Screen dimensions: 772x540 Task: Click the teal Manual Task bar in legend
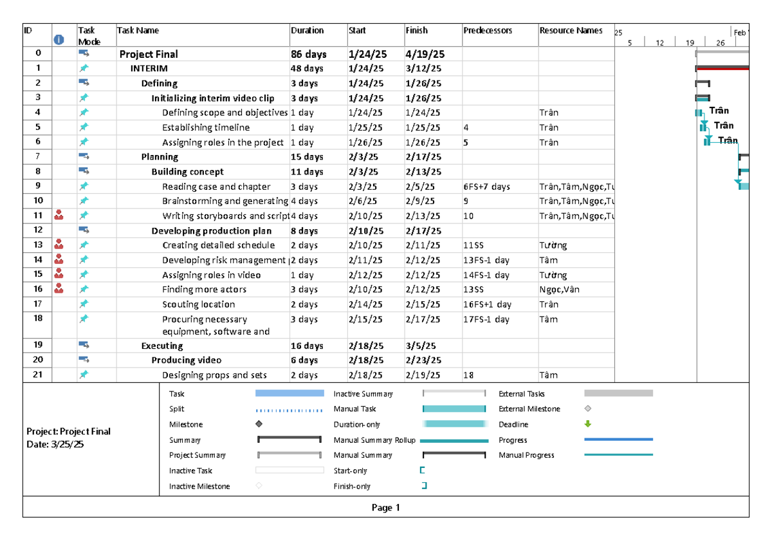[454, 409]
